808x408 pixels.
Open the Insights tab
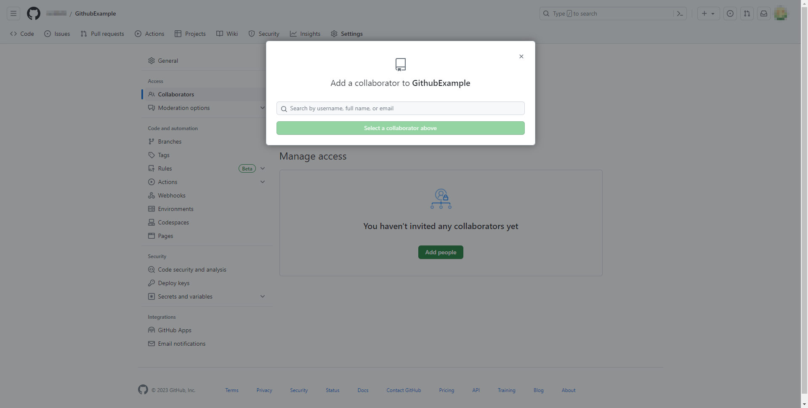(305, 34)
